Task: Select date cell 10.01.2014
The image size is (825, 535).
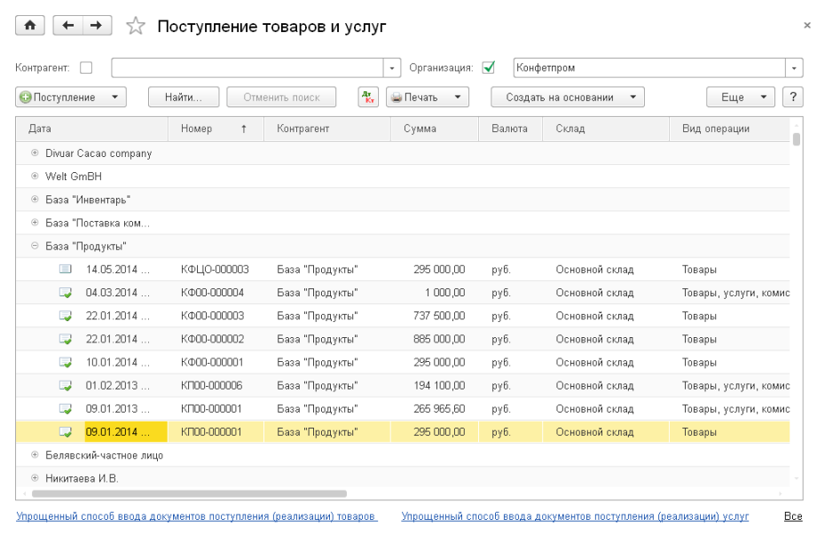Action: 117,362
